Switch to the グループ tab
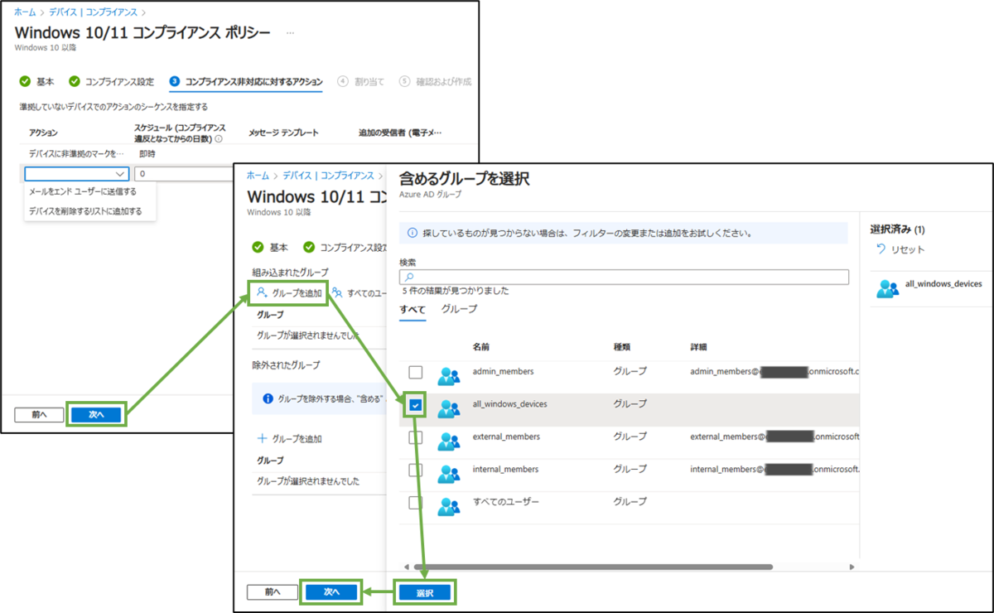 click(x=459, y=309)
